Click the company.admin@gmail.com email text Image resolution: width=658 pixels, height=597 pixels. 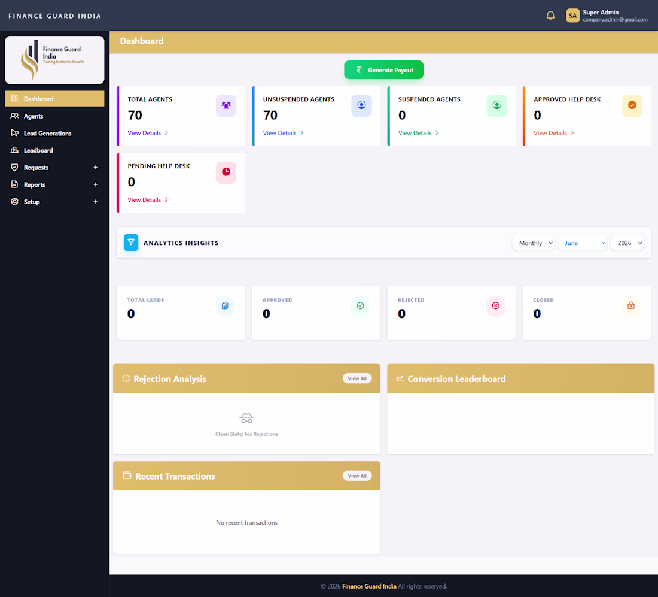[x=615, y=19]
